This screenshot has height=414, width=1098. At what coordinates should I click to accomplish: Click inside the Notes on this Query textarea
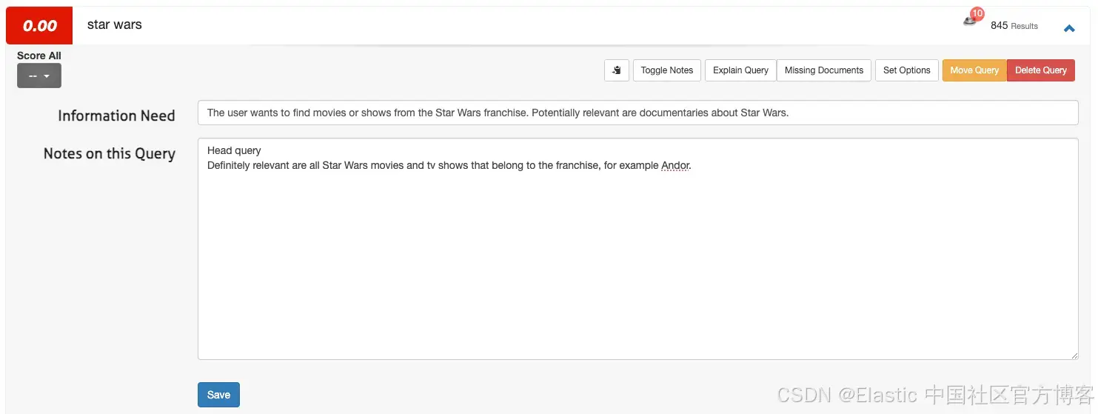[637, 249]
